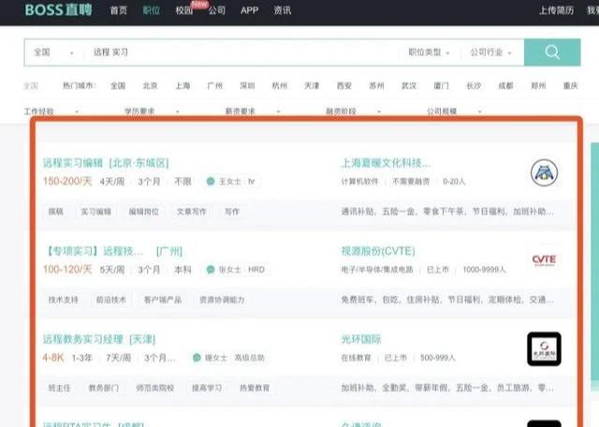Open the 校园 navigation tab
Screen dimensions: 599x427
coord(183,10)
